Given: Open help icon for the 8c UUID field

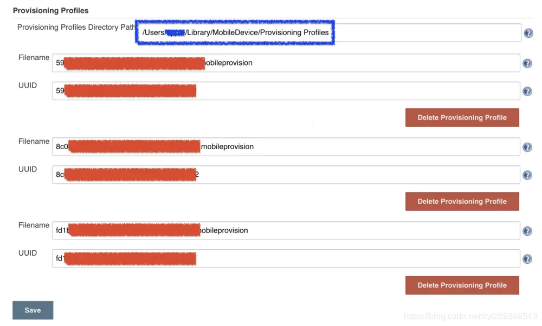Looking at the screenshot, I should (527, 175).
